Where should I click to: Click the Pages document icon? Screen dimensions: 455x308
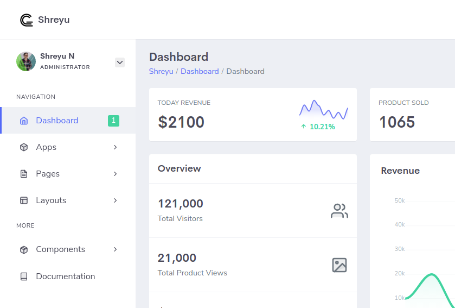coord(24,174)
